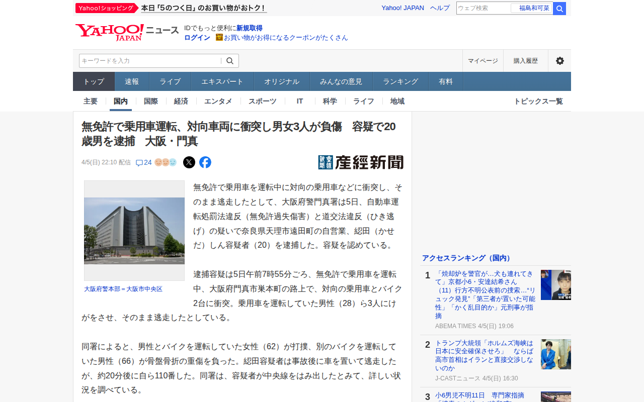
Task: Switch to the ライブ tab
Action: tap(170, 81)
